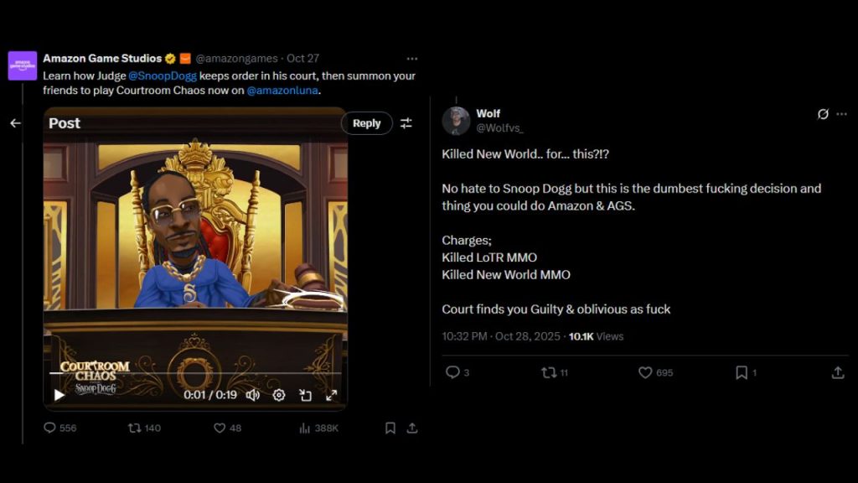The width and height of the screenshot is (858, 483).
Task: Share the Amazon Game Studios post
Action: coord(412,428)
